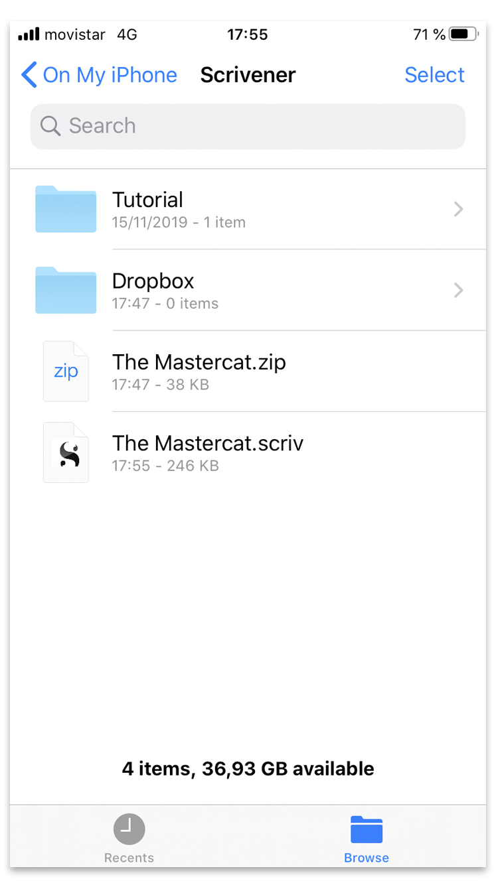
Task: Tap the 71 % battery percentage
Action: tap(429, 34)
